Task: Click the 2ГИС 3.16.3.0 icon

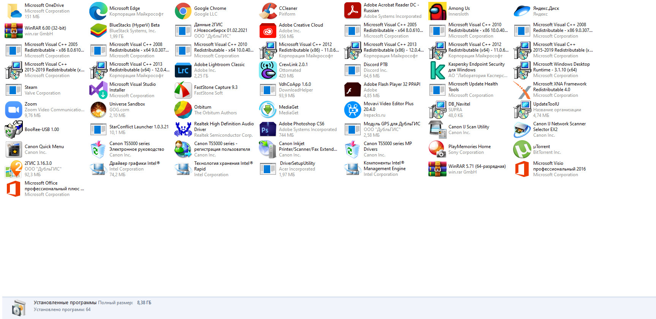Action: tap(14, 169)
